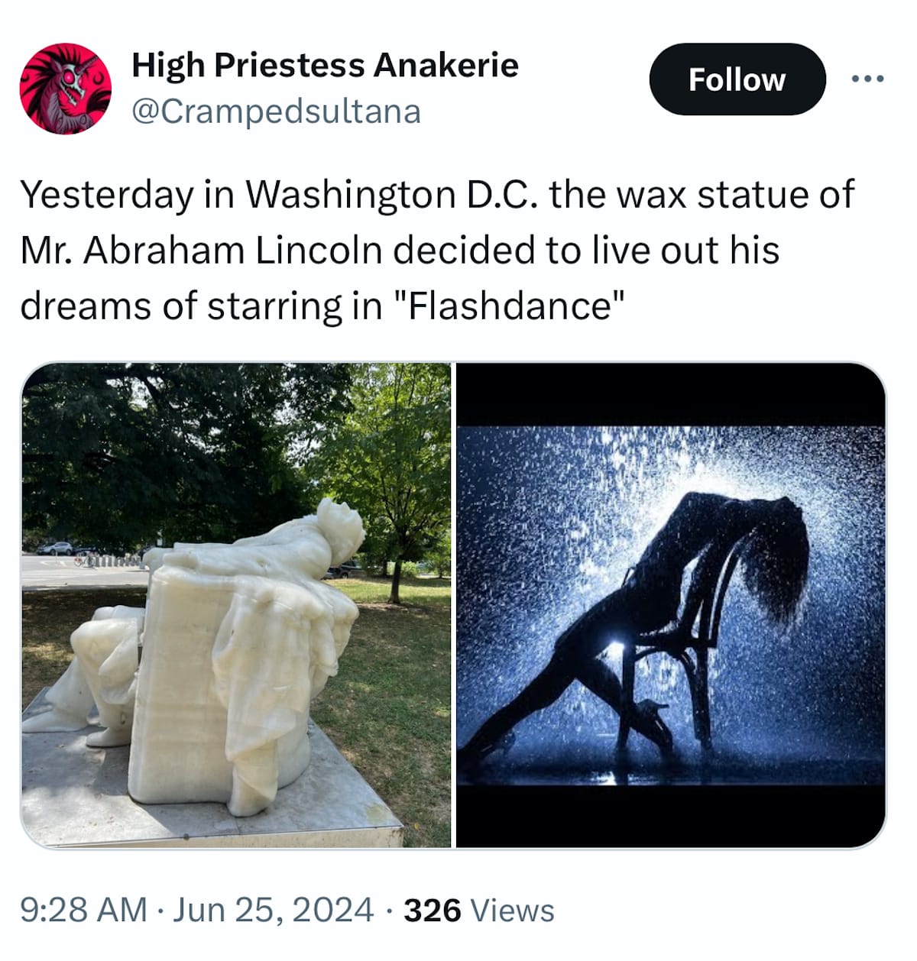
Task: Open the unicorn profile avatar
Action: click(65, 88)
